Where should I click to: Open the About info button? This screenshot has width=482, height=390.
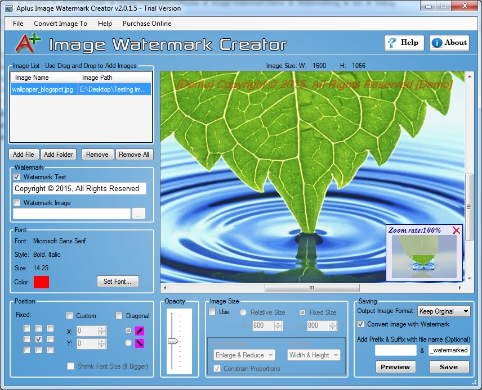click(449, 43)
